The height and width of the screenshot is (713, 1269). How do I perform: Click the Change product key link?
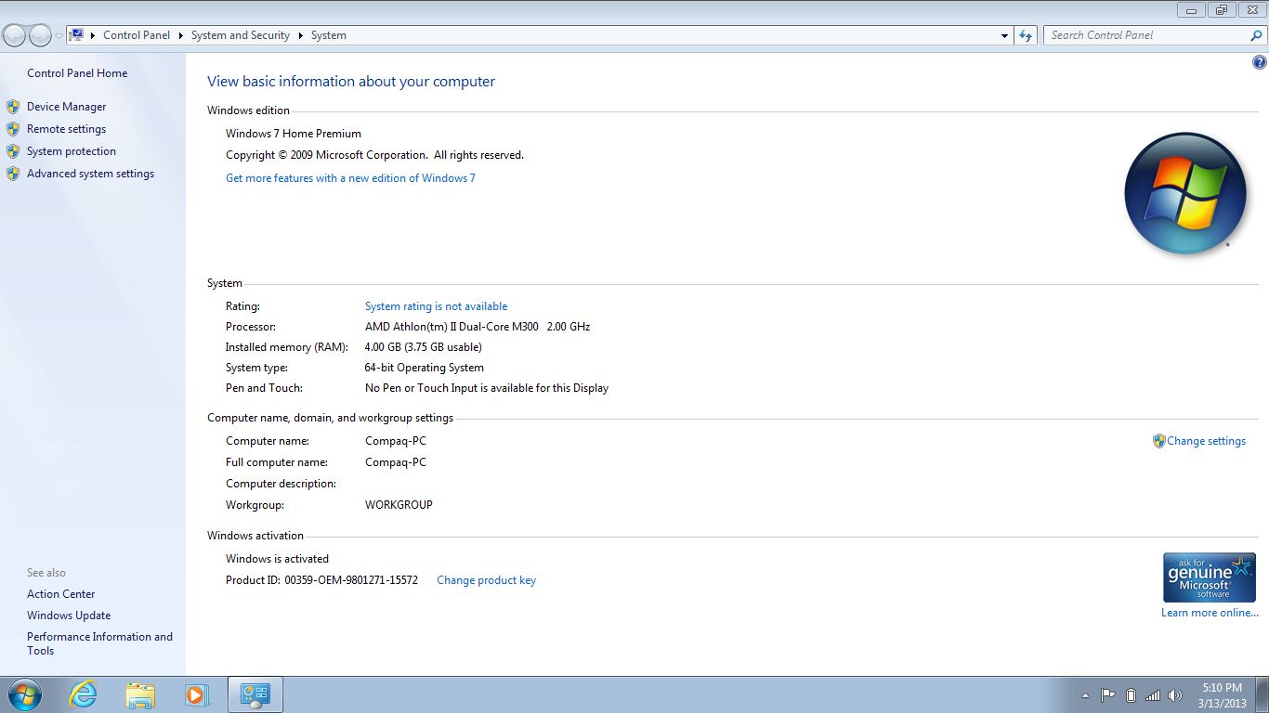coord(486,580)
